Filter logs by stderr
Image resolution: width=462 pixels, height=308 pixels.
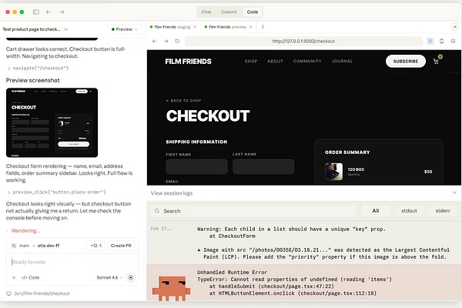pos(443,211)
